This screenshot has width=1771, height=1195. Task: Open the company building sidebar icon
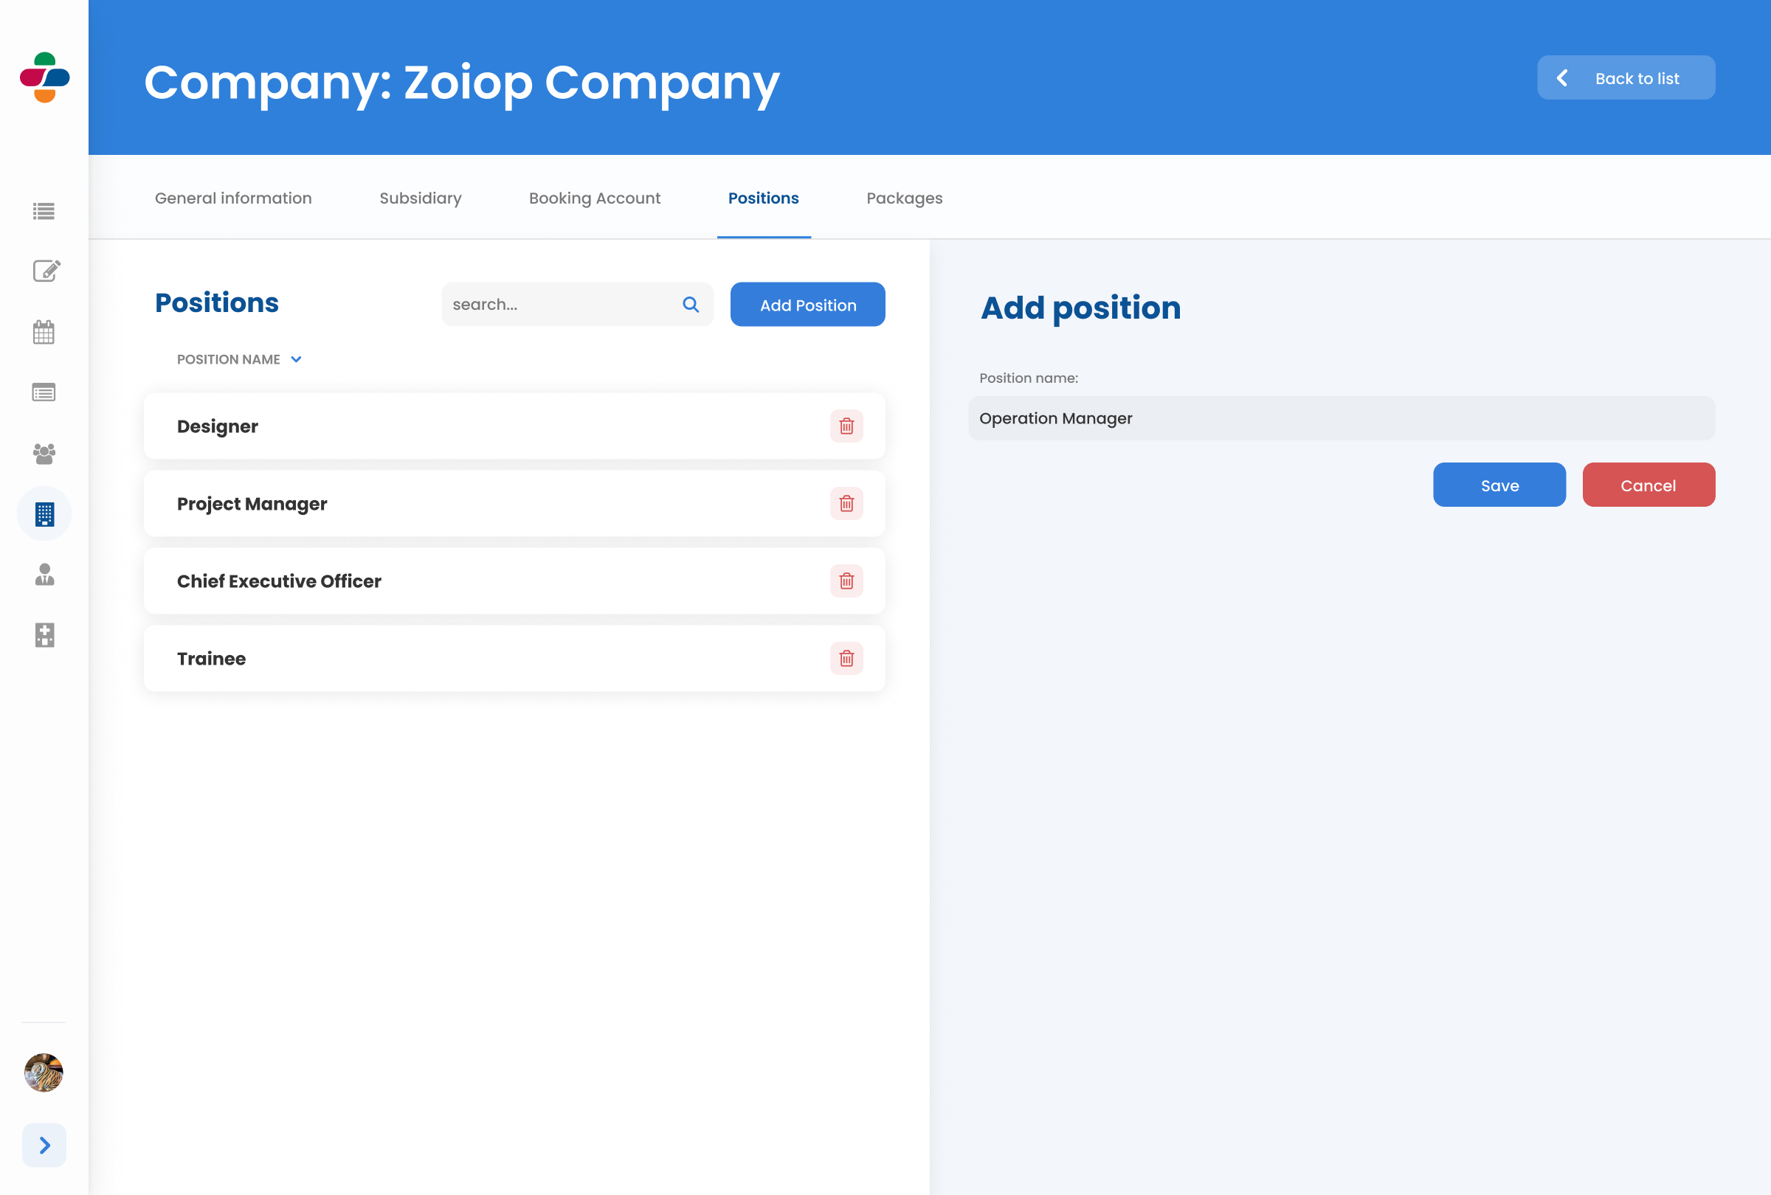[44, 514]
